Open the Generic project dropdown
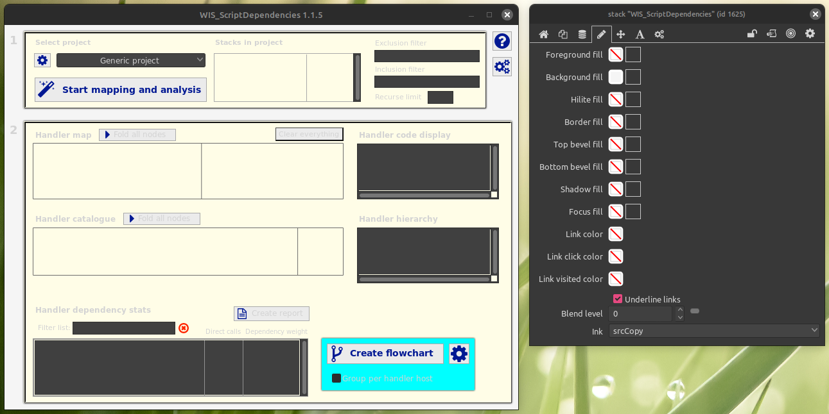The width and height of the screenshot is (829, 414). pyautogui.click(x=131, y=60)
